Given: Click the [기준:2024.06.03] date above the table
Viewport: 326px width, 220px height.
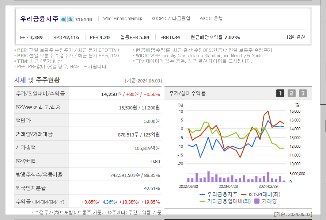Looking at the screenshot, I should 143,81.
